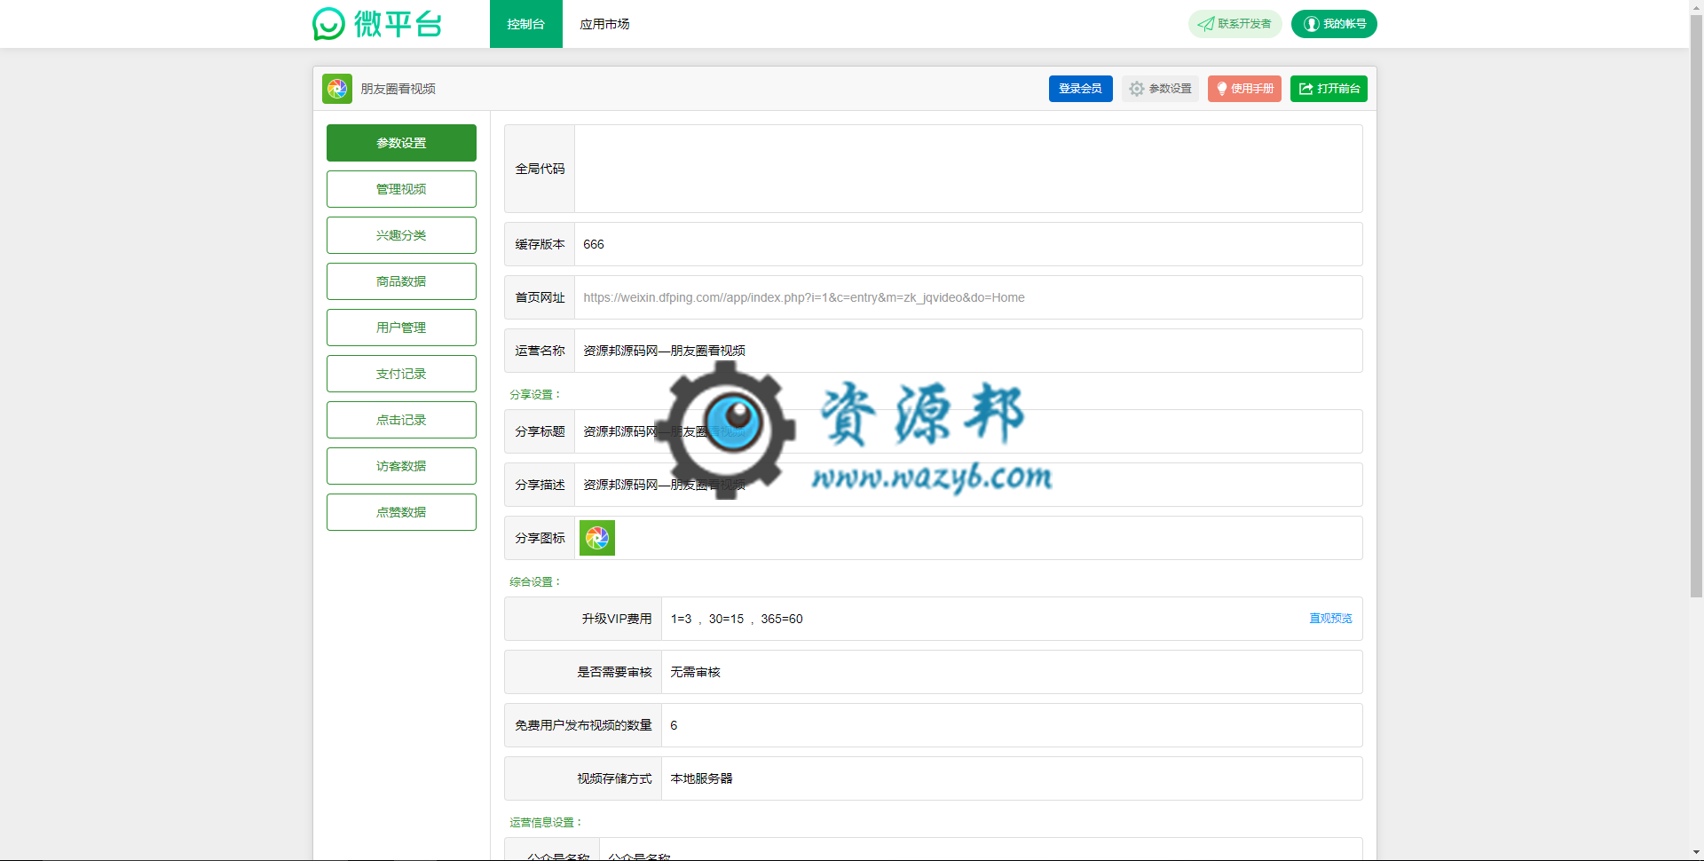Open the 视频存储方式 dropdown

click(1012, 778)
